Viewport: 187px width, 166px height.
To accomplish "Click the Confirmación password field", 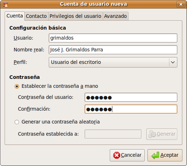I will 131,109.
